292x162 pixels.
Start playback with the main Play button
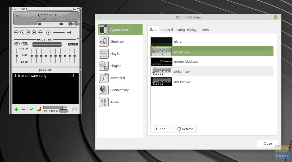click(22, 32)
